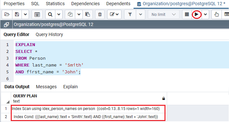Click the EXPLAIN keyword in editor
Screen dimensions: 229x122
(x=25, y=45)
